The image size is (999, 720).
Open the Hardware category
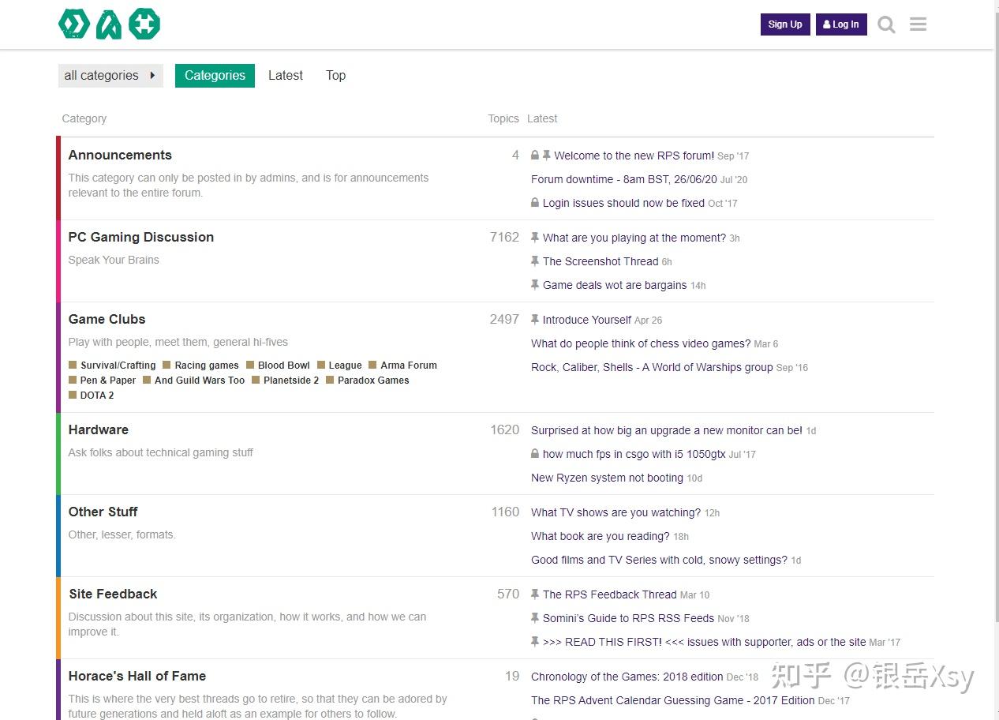click(x=98, y=429)
